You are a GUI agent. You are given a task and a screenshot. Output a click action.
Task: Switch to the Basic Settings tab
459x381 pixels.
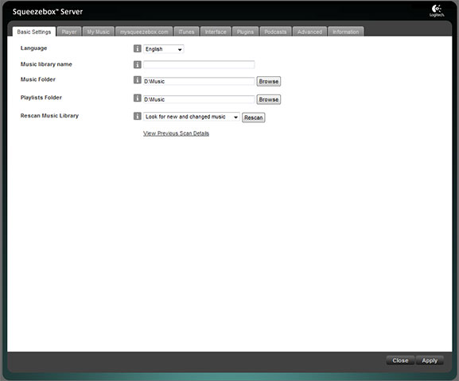coord(34,32)
